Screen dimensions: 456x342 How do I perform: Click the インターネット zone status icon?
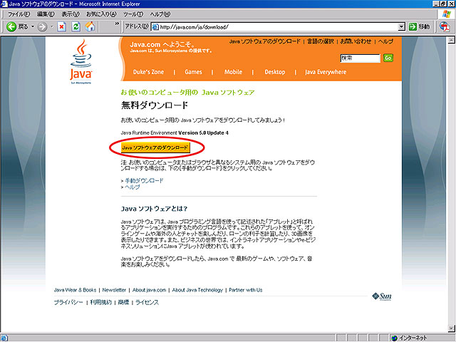pyautogui.click(x=394, y=338)
